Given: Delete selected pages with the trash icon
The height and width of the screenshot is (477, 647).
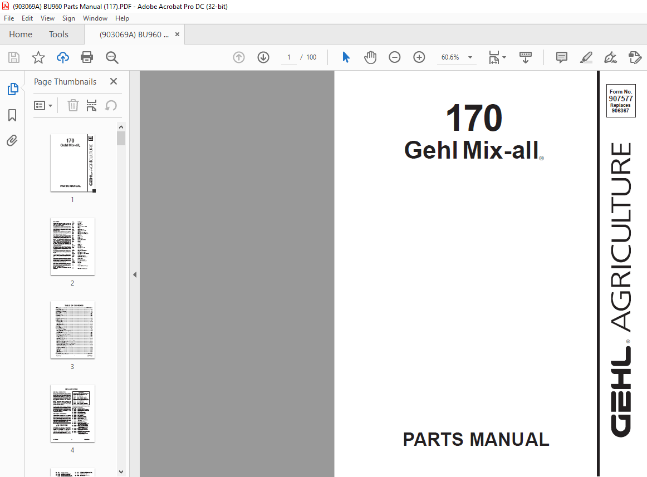Looking at the screenshot, I should coord(73,106).
